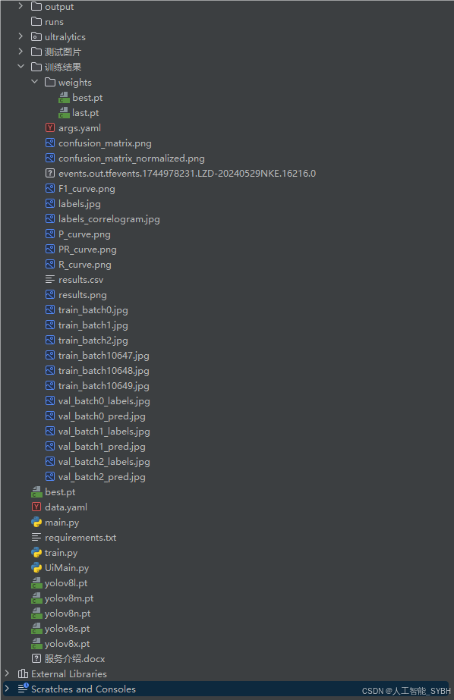Click the confusion_matrix.png image icon
454x700 pixels.
(50, 143)
